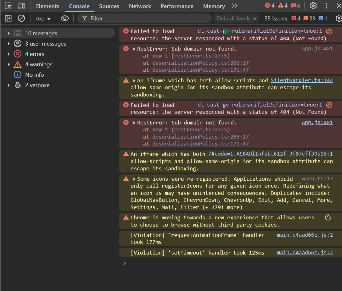Click the top-bar issues count badge
The image size is (342, 291).
[295, 5]
